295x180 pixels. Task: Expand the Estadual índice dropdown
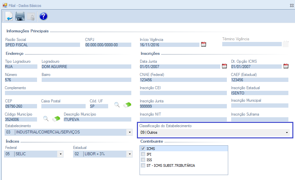pos(129,154)
